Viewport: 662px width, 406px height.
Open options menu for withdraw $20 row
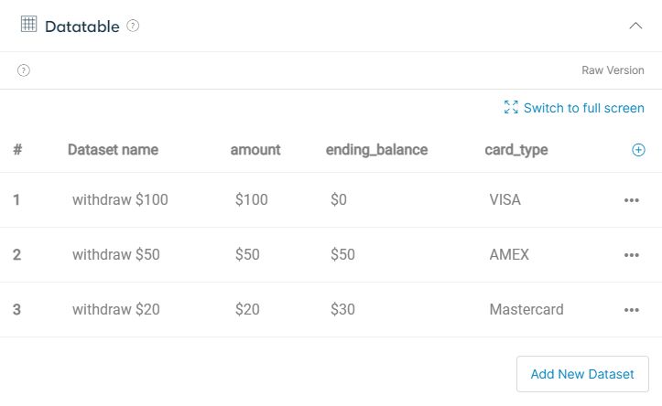coord(631,310)
